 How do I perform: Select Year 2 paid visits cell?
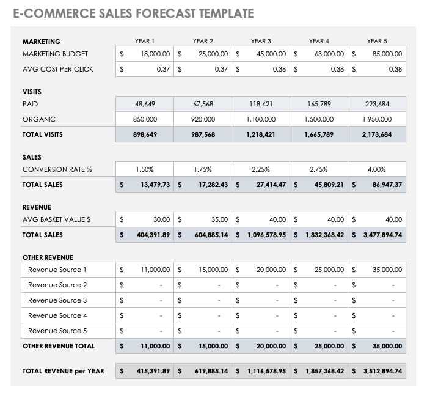click(203, 104)
